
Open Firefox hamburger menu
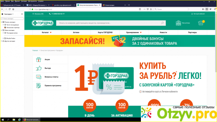pos(215,9)
